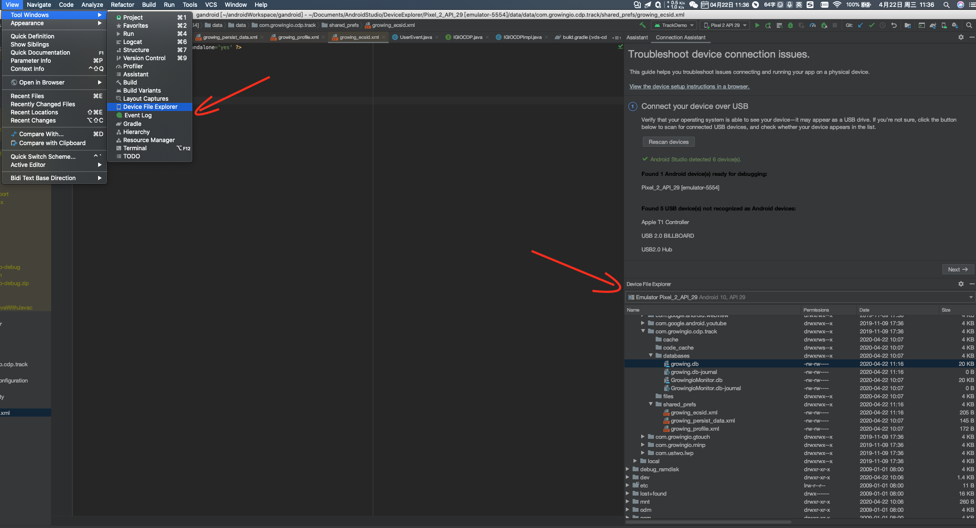Open the AVD Manager device icon

[x=944, y=25]
